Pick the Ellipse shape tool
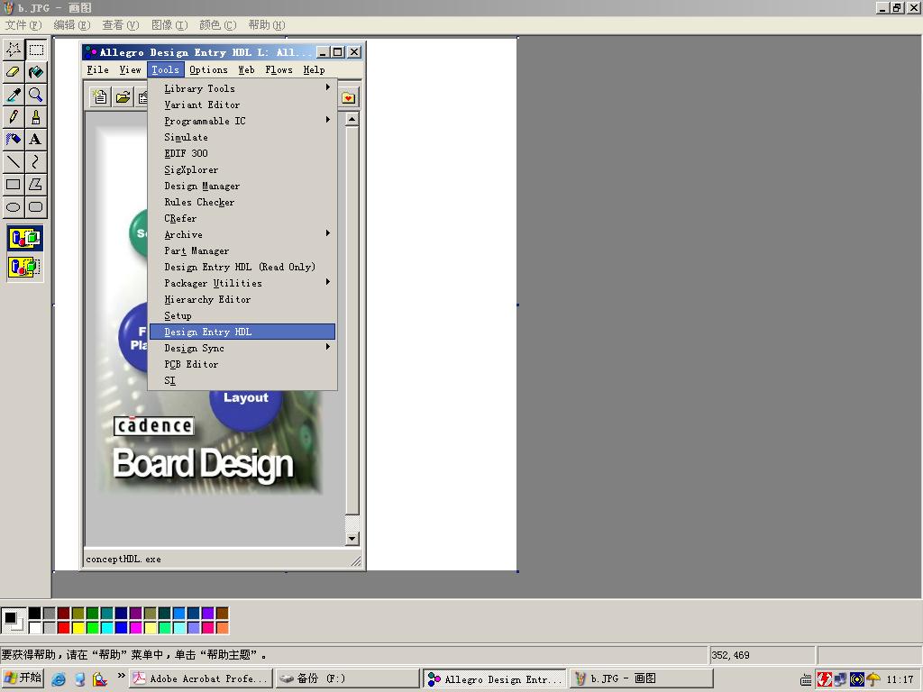The width and height of the screenshot is (923, 692). point(14,206)
